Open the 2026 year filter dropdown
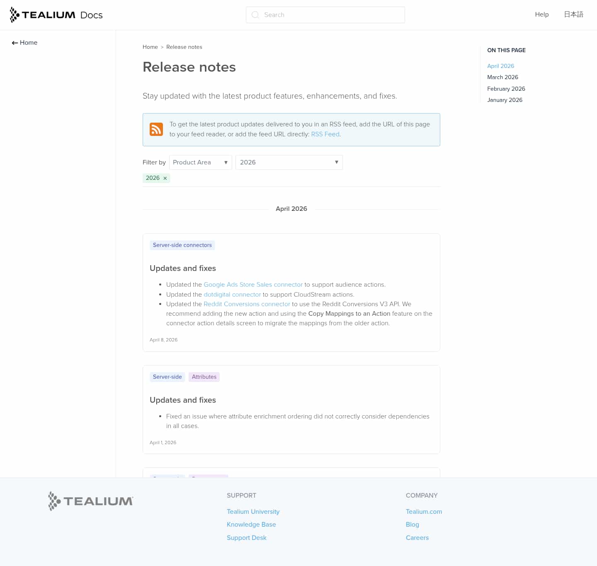This screenshot has width=597, height=566. 289,162
